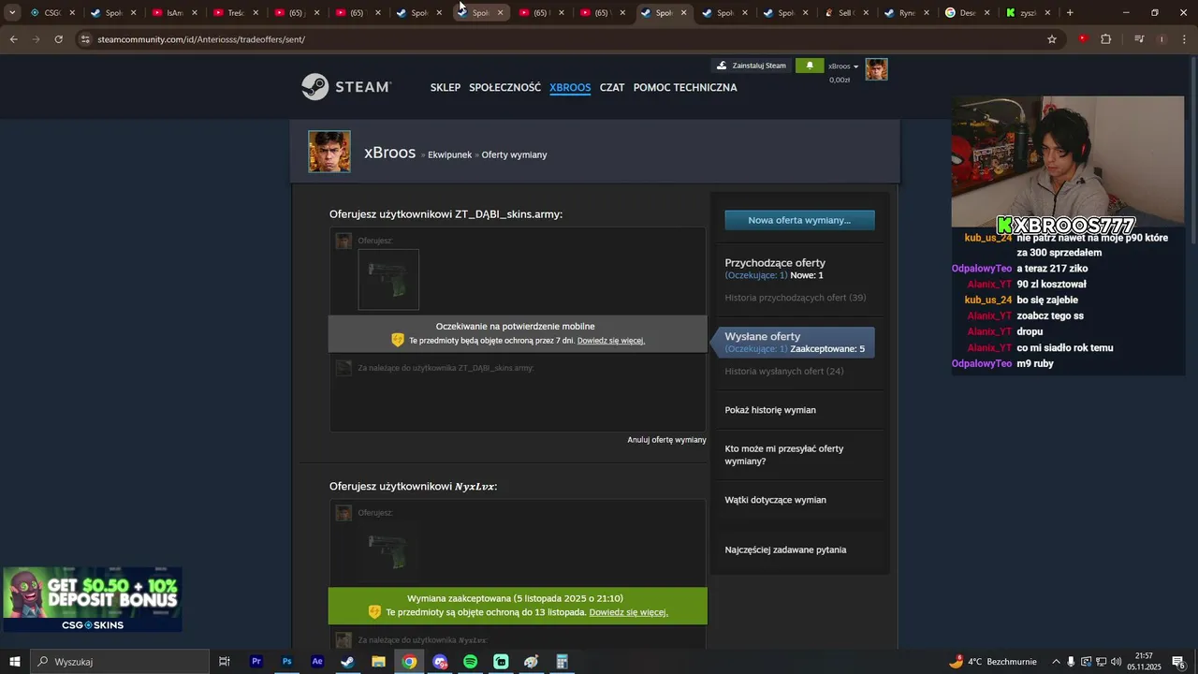Open Steam from the taskbar
Viewport: 1198px width, 674px height.
click(347, 662)
